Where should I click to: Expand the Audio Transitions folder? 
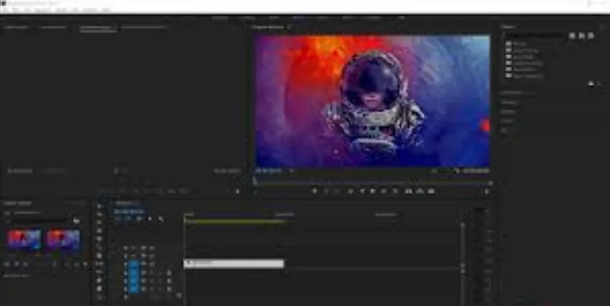point(524,63)
